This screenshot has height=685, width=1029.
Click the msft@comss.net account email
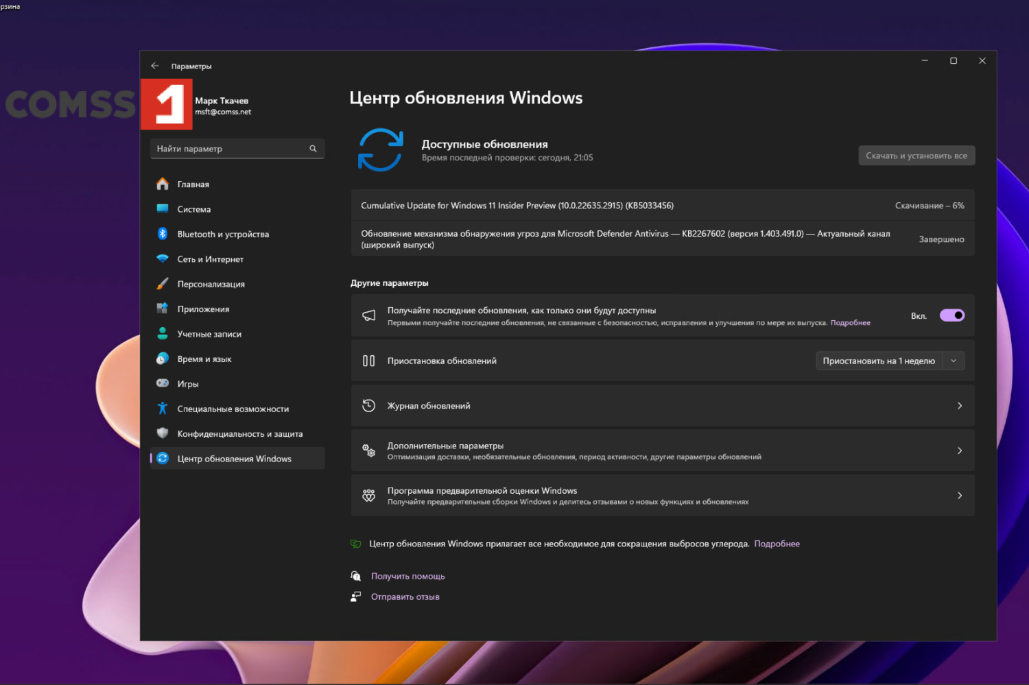tap(223, 112)
